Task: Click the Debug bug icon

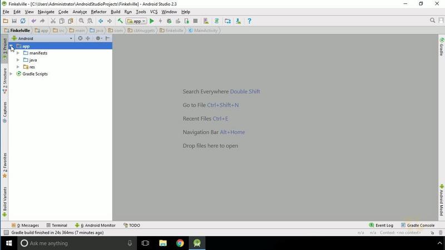Action: click(x=169, y=21)
